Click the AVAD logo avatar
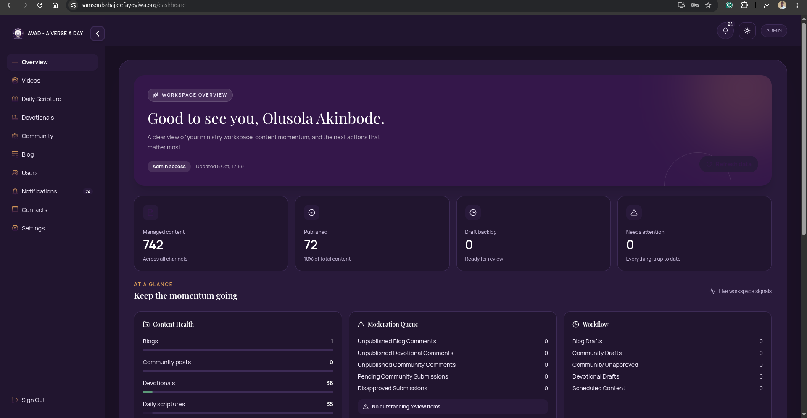Image resolution: width=807 pixels, height=418 pixels. [x=18, y=33]
